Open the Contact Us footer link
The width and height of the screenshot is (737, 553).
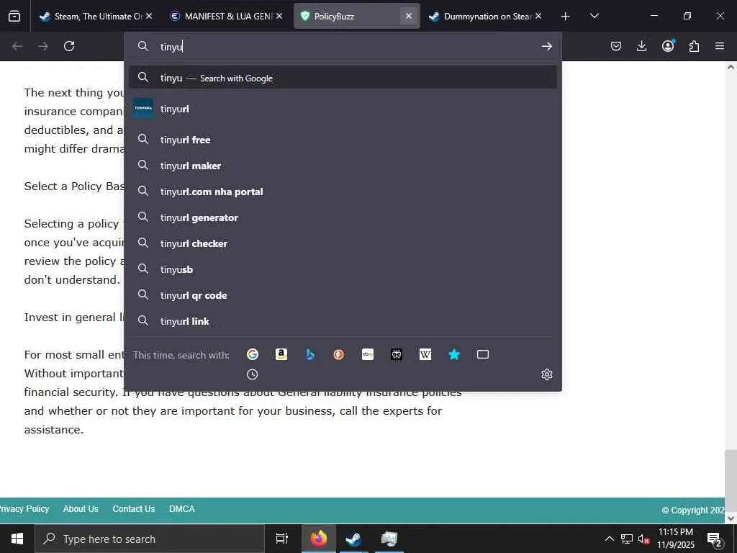click(133, 509)
